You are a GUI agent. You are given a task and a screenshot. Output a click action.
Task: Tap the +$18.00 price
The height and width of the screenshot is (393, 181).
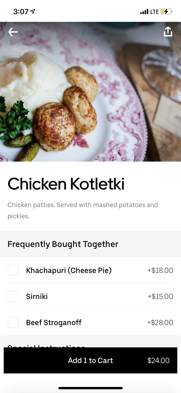tap(160, 270)
